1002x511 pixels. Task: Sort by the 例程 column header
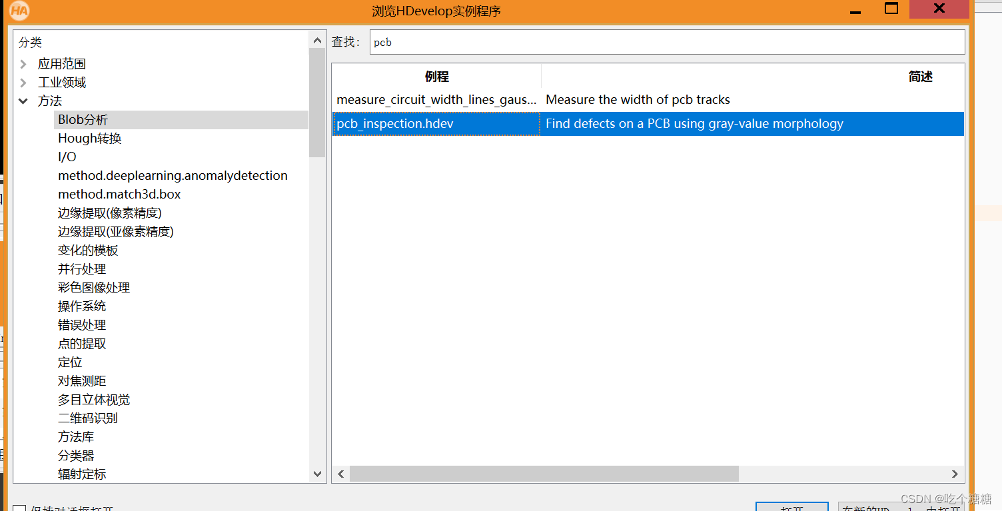[x=437, y=77]
